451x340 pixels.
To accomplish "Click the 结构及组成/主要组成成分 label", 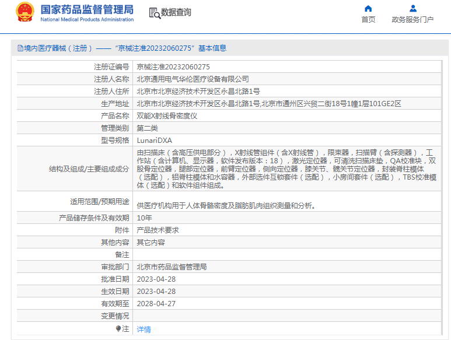I will [x=89, y=169].
